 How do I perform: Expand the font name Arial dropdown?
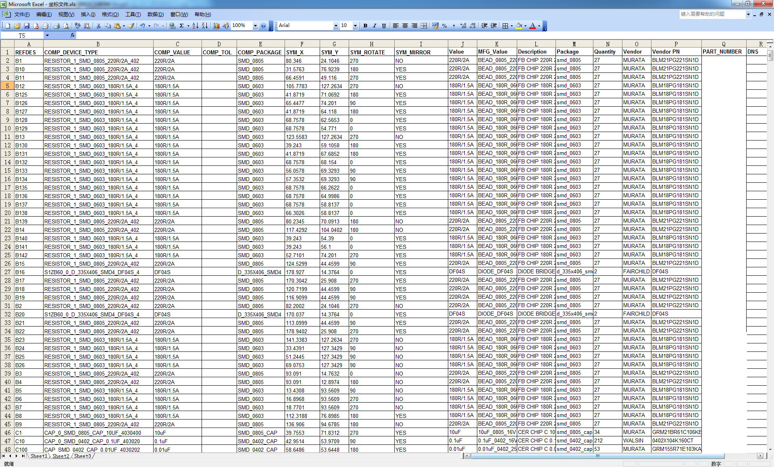click(x=335, y=26)
